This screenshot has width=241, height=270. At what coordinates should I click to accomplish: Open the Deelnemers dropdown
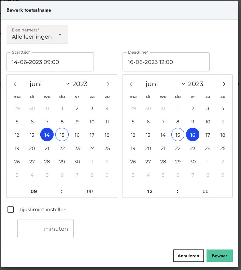point(37,35)
